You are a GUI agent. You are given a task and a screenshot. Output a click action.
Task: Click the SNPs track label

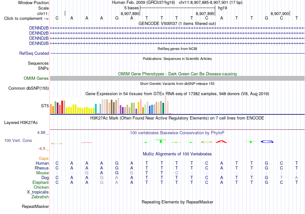click(43, 68)
